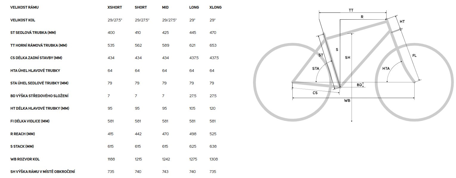The width and height of the screenshot is (456, 178).
Task: Click wheelbase value 1308 in the table
Action: click(x=214, y=159)
